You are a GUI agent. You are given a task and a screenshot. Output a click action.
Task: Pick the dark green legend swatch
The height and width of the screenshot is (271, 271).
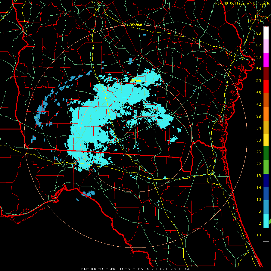click(x=266, y=153)
